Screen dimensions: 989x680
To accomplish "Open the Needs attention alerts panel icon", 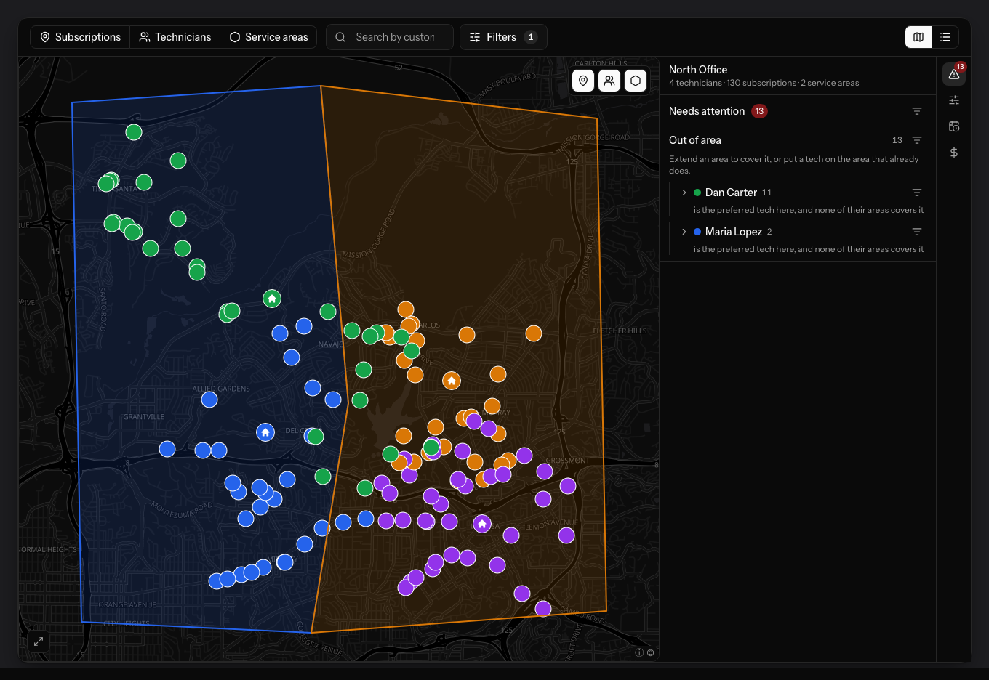I will [954, 74].
